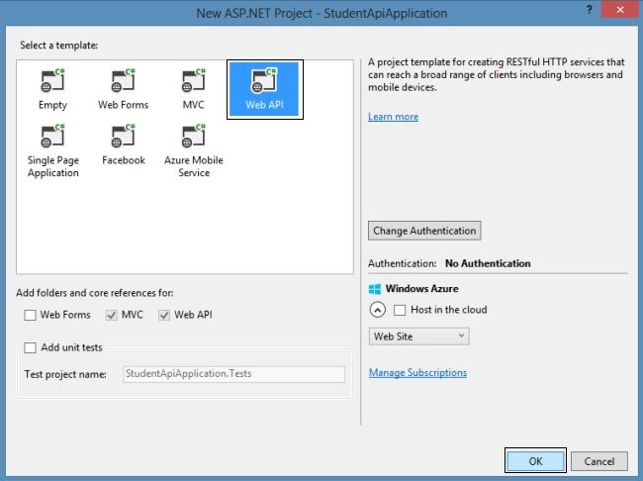Select the Web API template icon
This screenshot has height=481, width=643.
(264, 81)
